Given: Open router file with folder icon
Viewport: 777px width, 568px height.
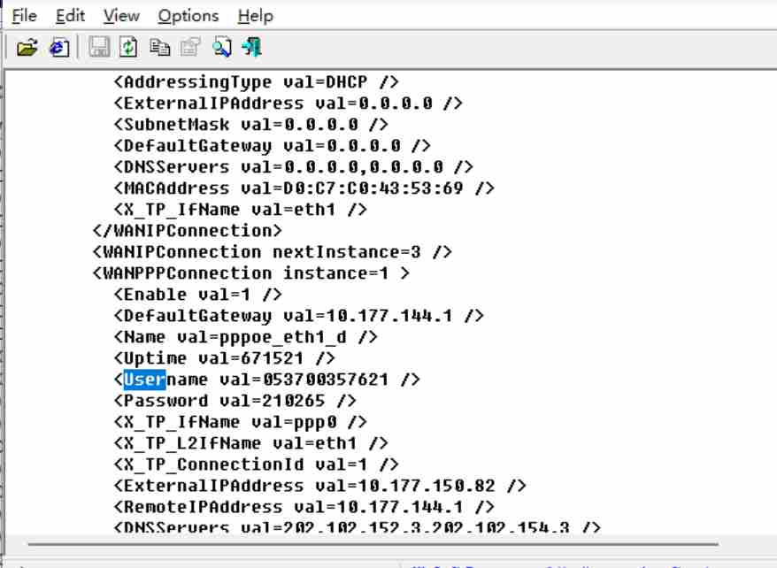Looking at the screenshot, I should 27,48.
